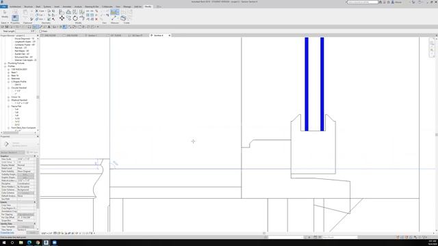Screen dimensions: 438x246
Task: Expand the Base 1 profile node
Action: (9, 72)
